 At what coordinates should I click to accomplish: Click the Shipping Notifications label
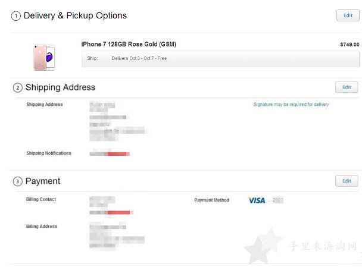pyautogui.click(x=49, y=153)
